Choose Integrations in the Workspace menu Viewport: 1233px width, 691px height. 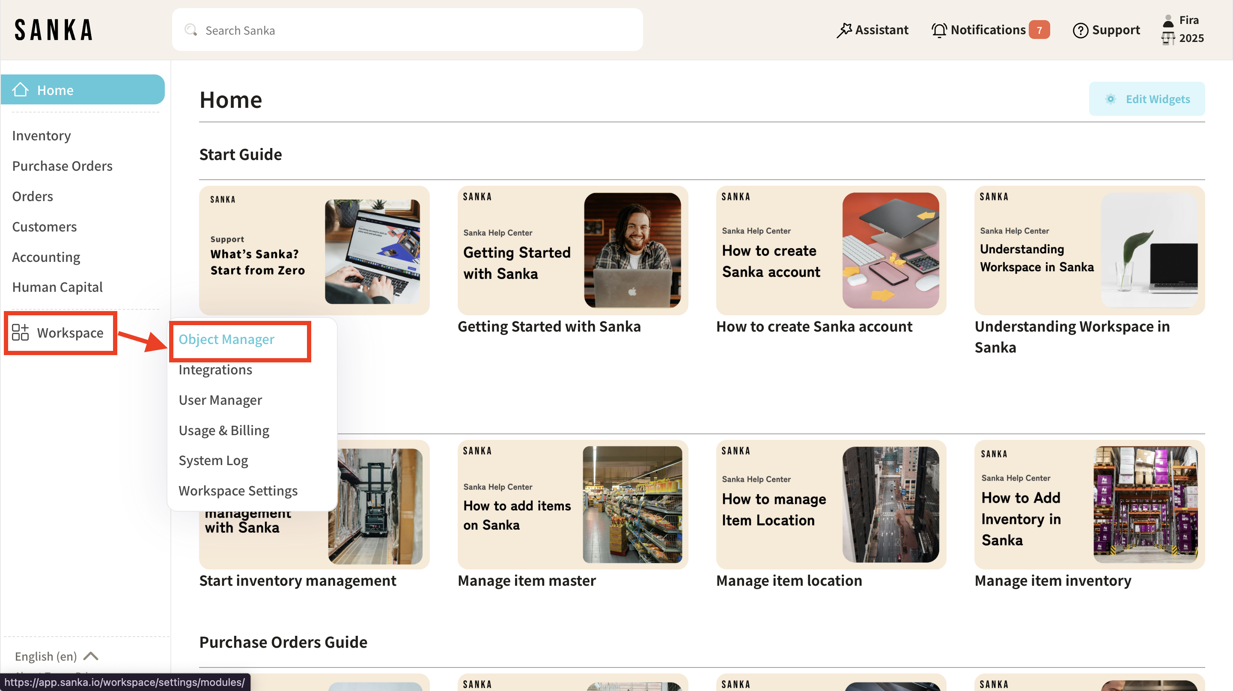tap(215, 370)
